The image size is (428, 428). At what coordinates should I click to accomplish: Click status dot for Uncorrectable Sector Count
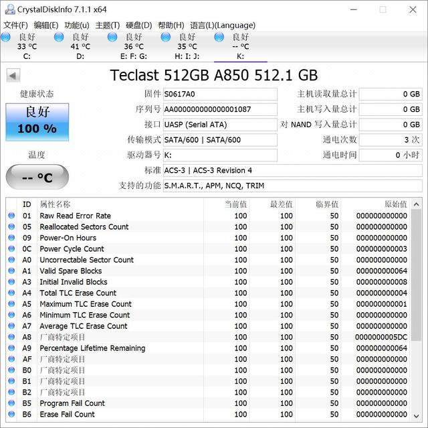click(x=11, y=260)
